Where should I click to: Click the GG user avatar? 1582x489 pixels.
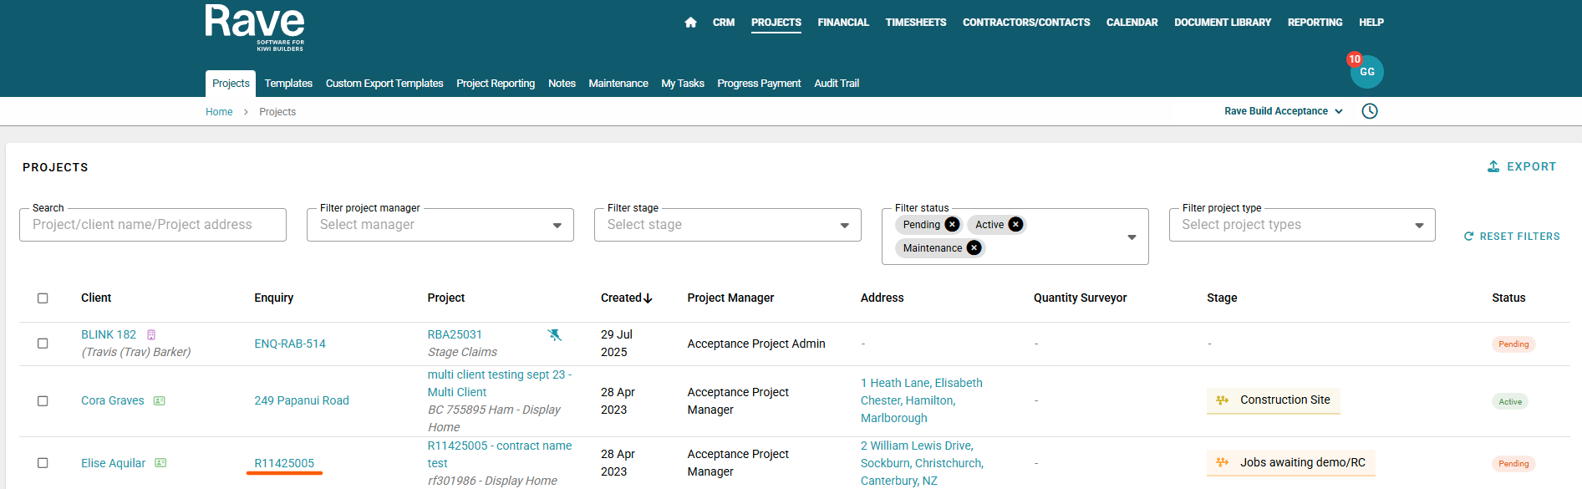(x=1366, y=72)
